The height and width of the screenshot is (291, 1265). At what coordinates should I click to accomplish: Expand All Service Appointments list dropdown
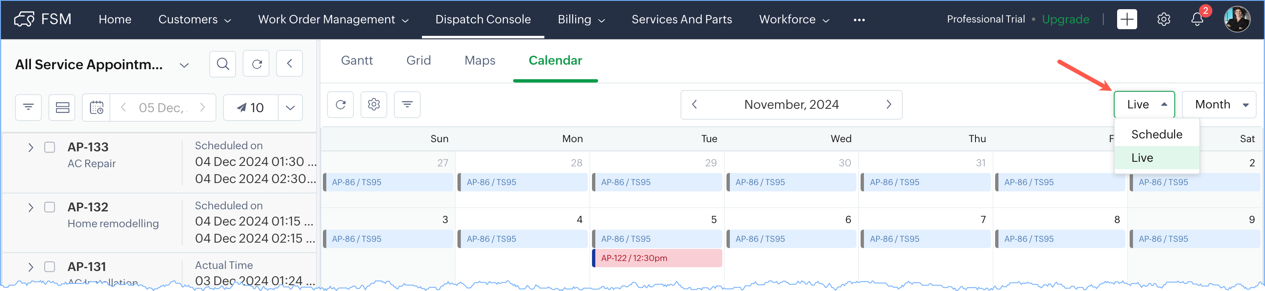(x=184, y=65)
